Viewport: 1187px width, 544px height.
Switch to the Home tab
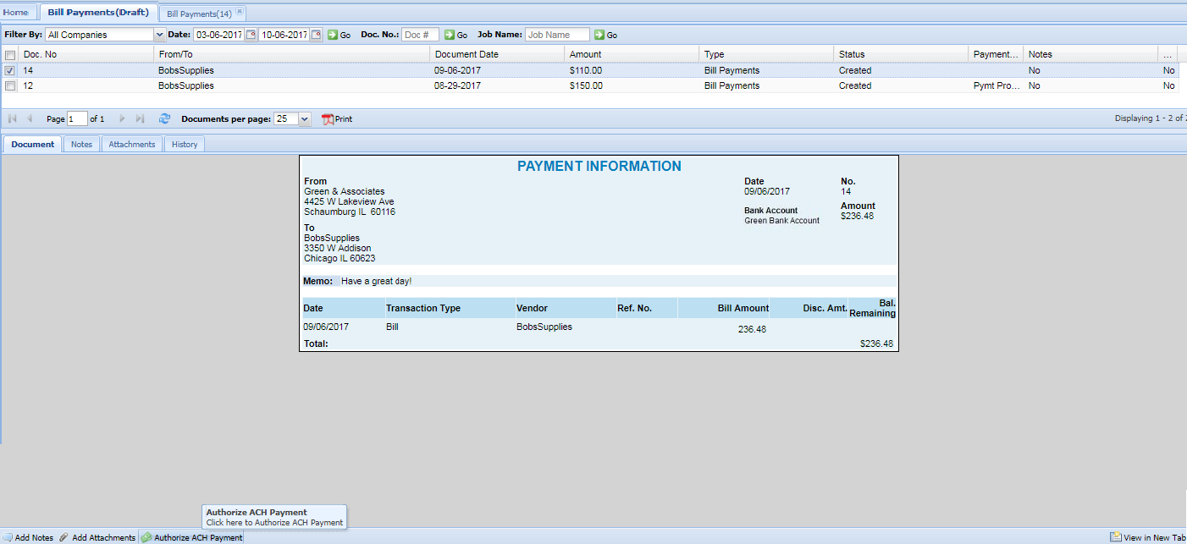(x=17, y=13)
